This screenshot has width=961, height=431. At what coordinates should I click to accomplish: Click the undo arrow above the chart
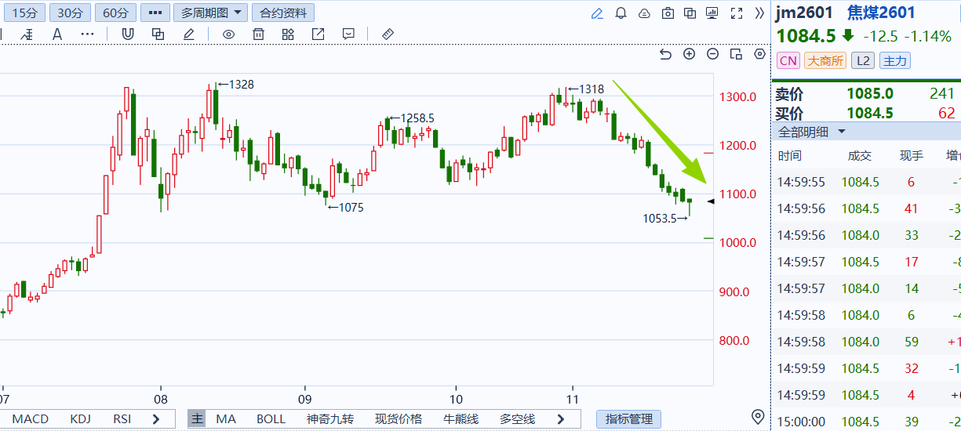pyautogui.click(x=665, y=54)
